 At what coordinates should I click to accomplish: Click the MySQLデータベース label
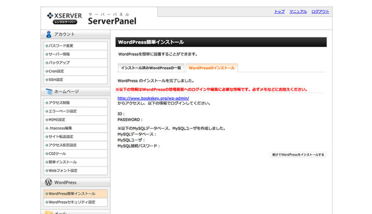pos(137,134)
